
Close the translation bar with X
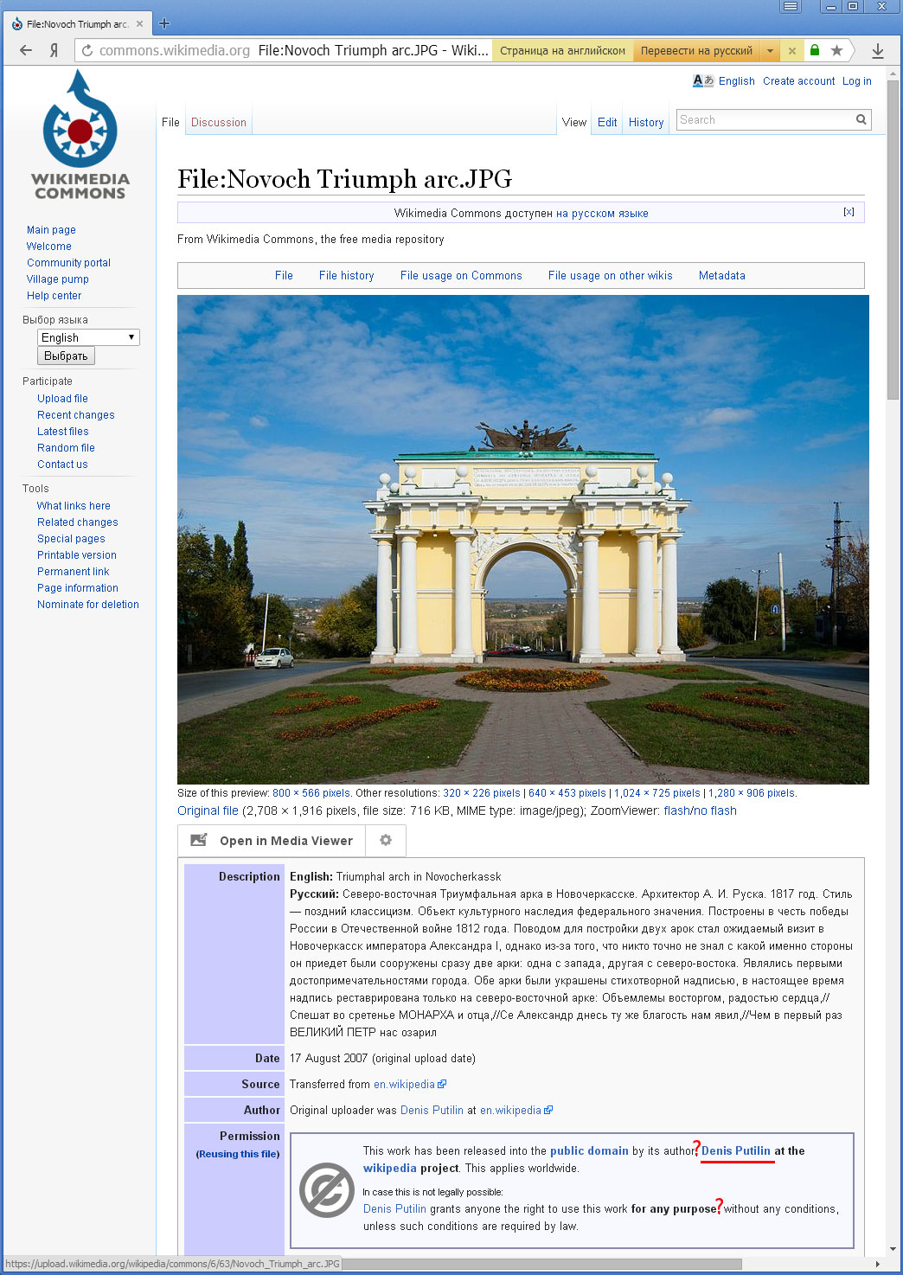[791, 50]
